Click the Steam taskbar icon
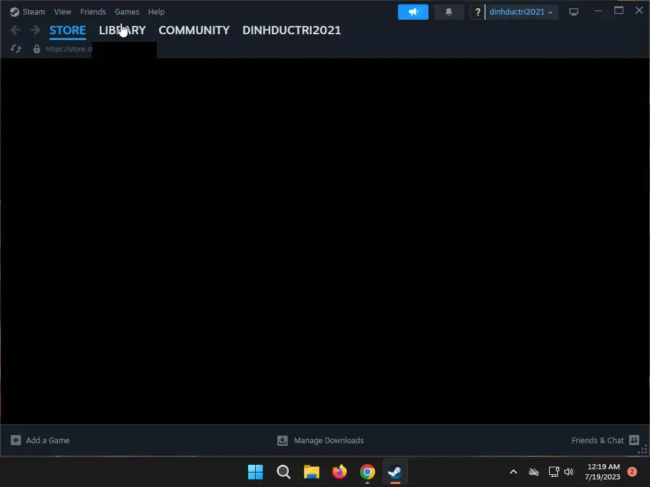 pos(395,472)
